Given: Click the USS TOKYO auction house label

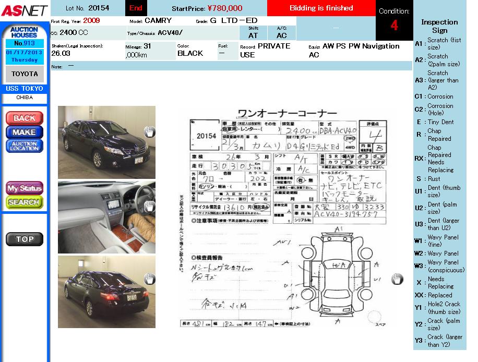Looking at the screenshot, I should [24, 89].
